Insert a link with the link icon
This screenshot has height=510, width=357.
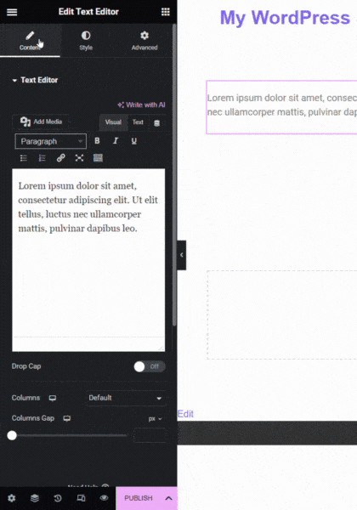click(61, 158)
